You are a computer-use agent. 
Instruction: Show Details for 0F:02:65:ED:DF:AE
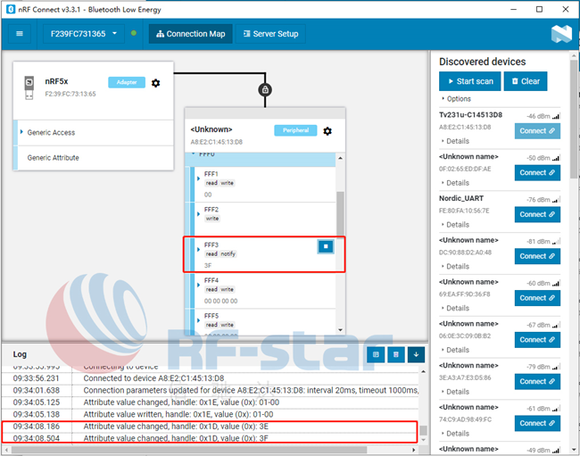click(455, 183)
